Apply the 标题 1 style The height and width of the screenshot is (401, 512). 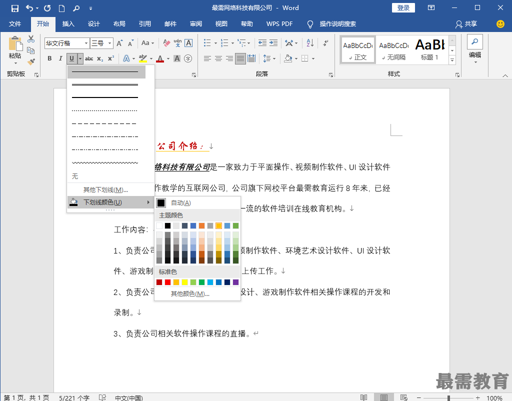coord(429,50)
